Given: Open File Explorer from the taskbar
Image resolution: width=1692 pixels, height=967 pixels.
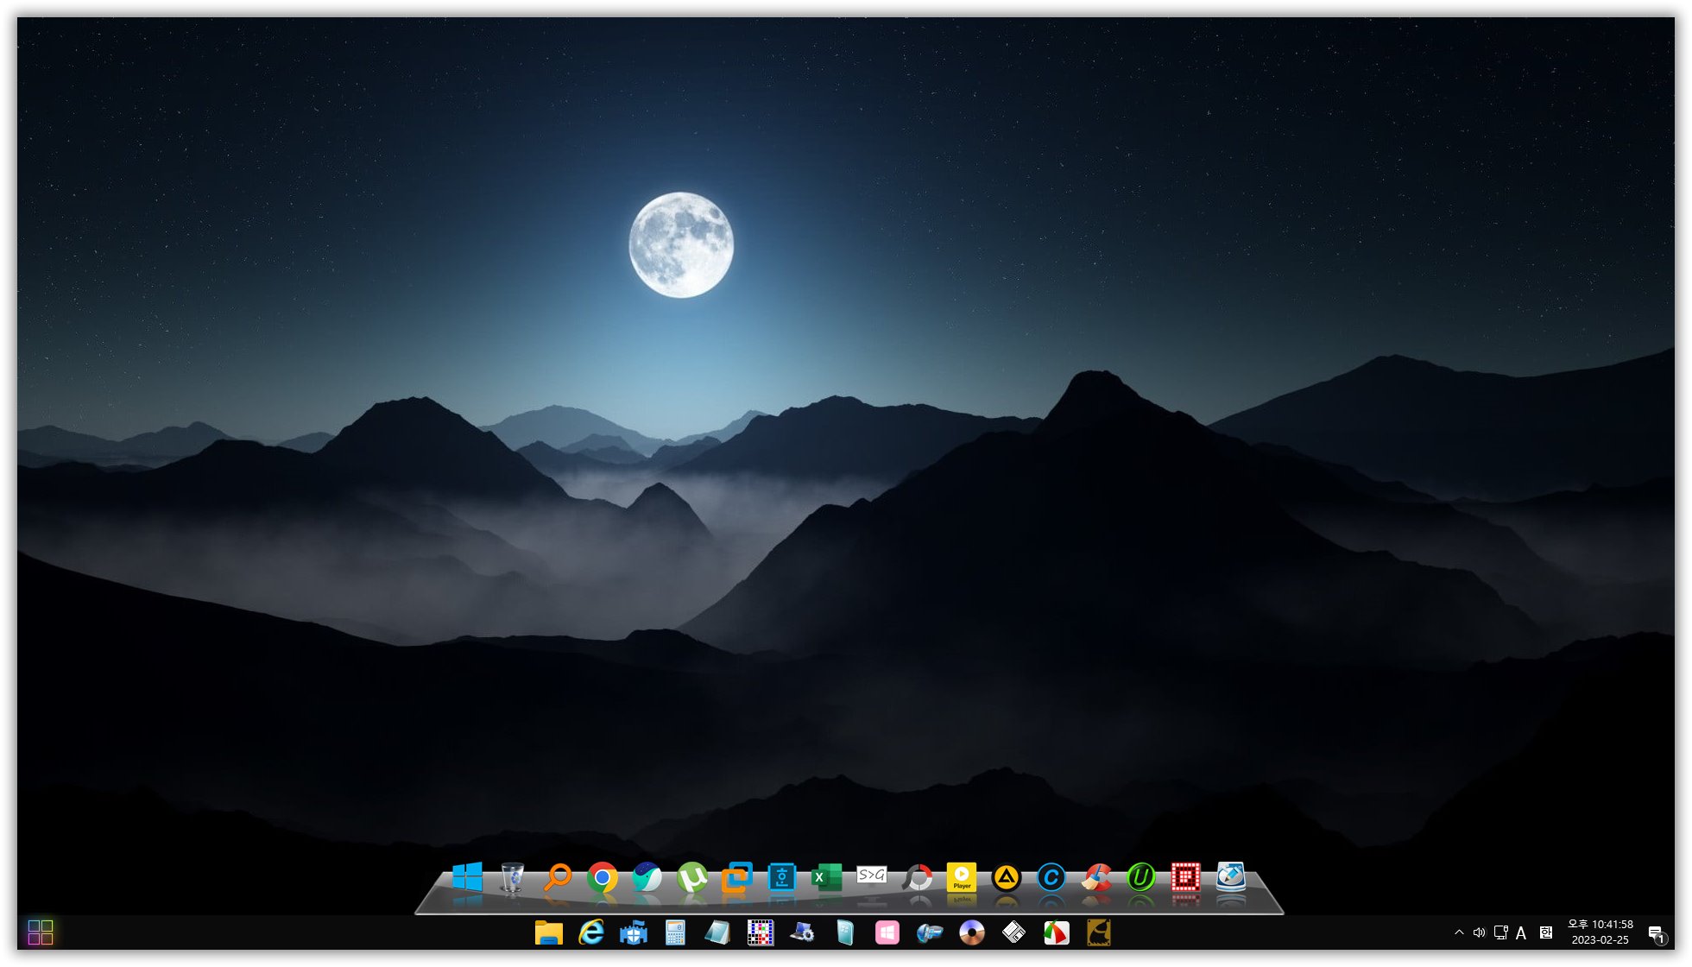Looking at the screenshot, I should coord(549,932).
